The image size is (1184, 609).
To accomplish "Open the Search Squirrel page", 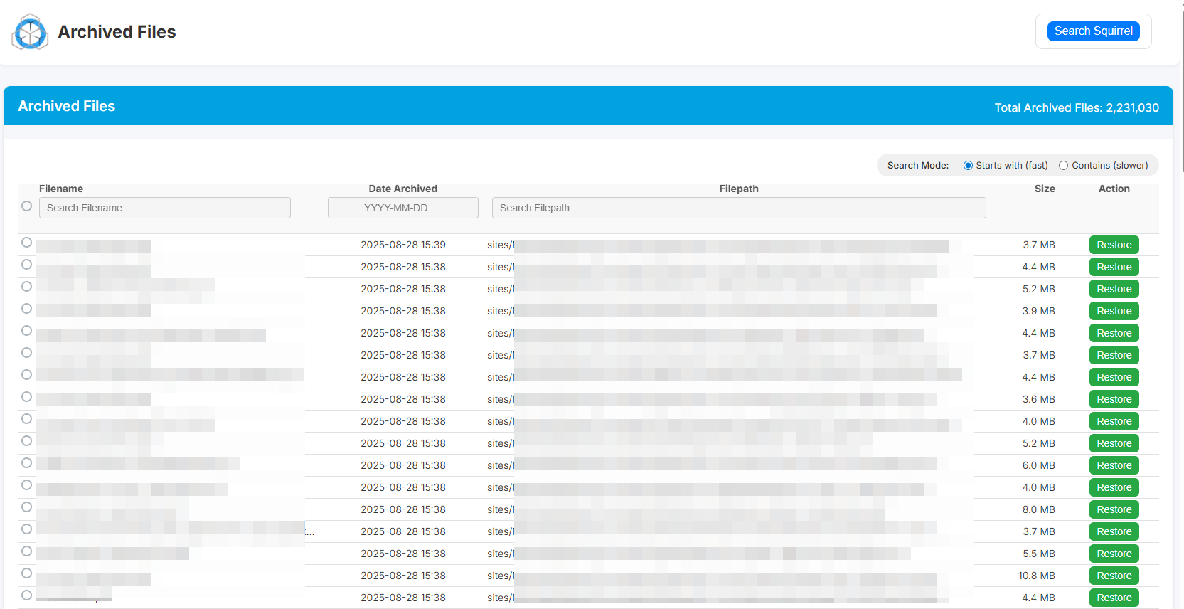I will pyautogui.click(x=1093, y=31).
